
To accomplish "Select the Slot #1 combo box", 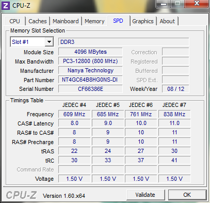I will pos(32,42).
